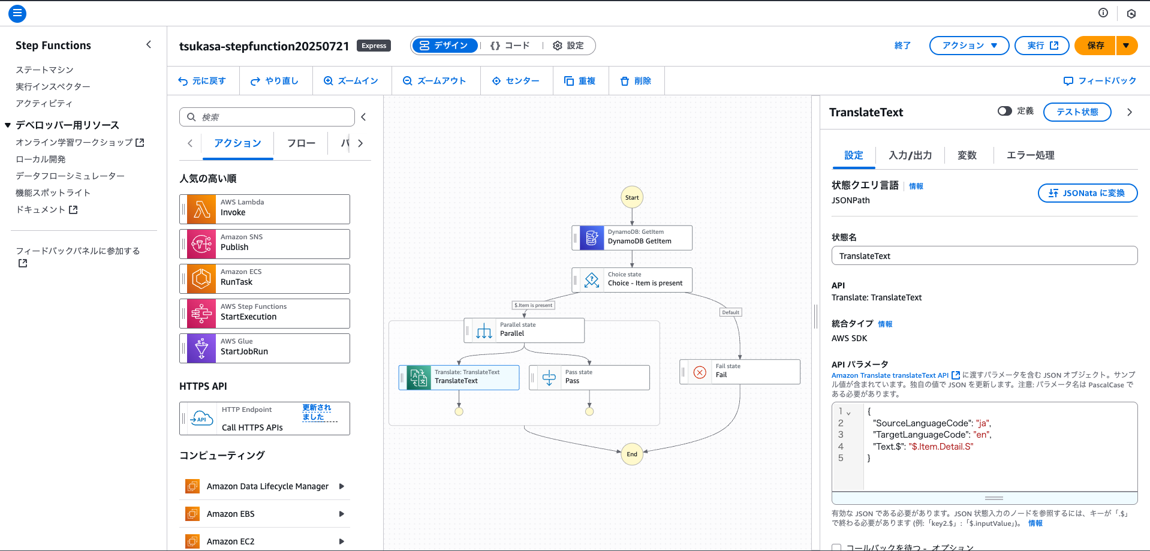Show previous tabs with left chevron
Image resolution: width=1150 pixels, height=551 pixels.
[x=190, y=143]
